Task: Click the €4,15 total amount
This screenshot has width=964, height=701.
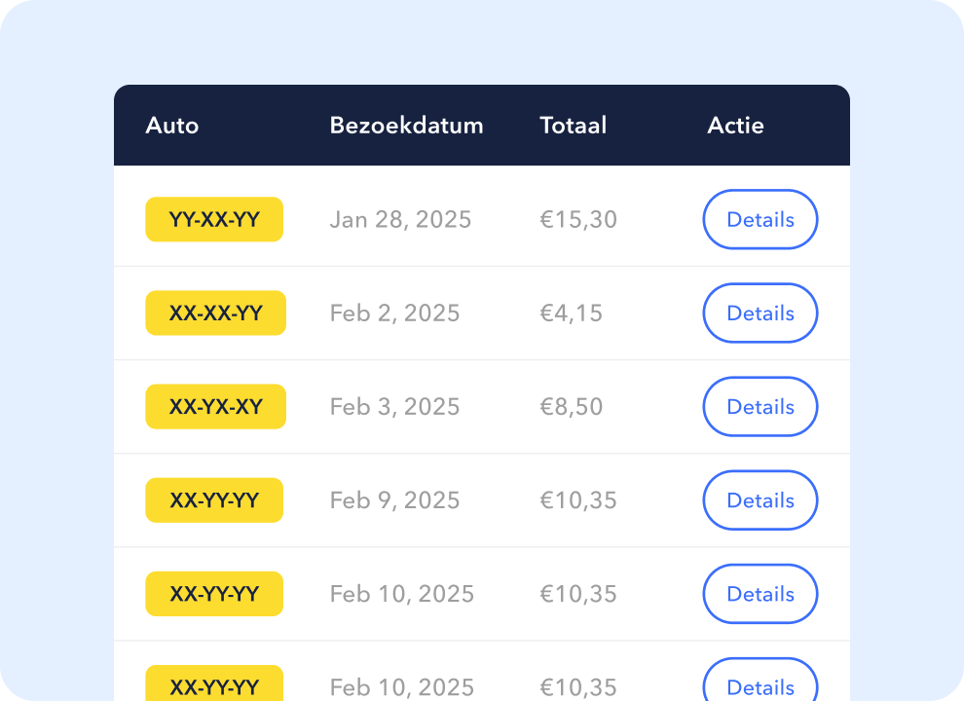Action: click(x=572, y=313)
